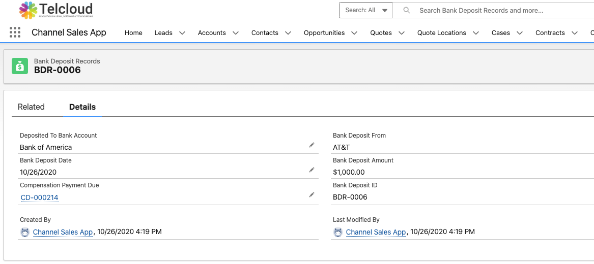Click the Channel Sales App name label
594x264 pixels.
pos(69,32)
